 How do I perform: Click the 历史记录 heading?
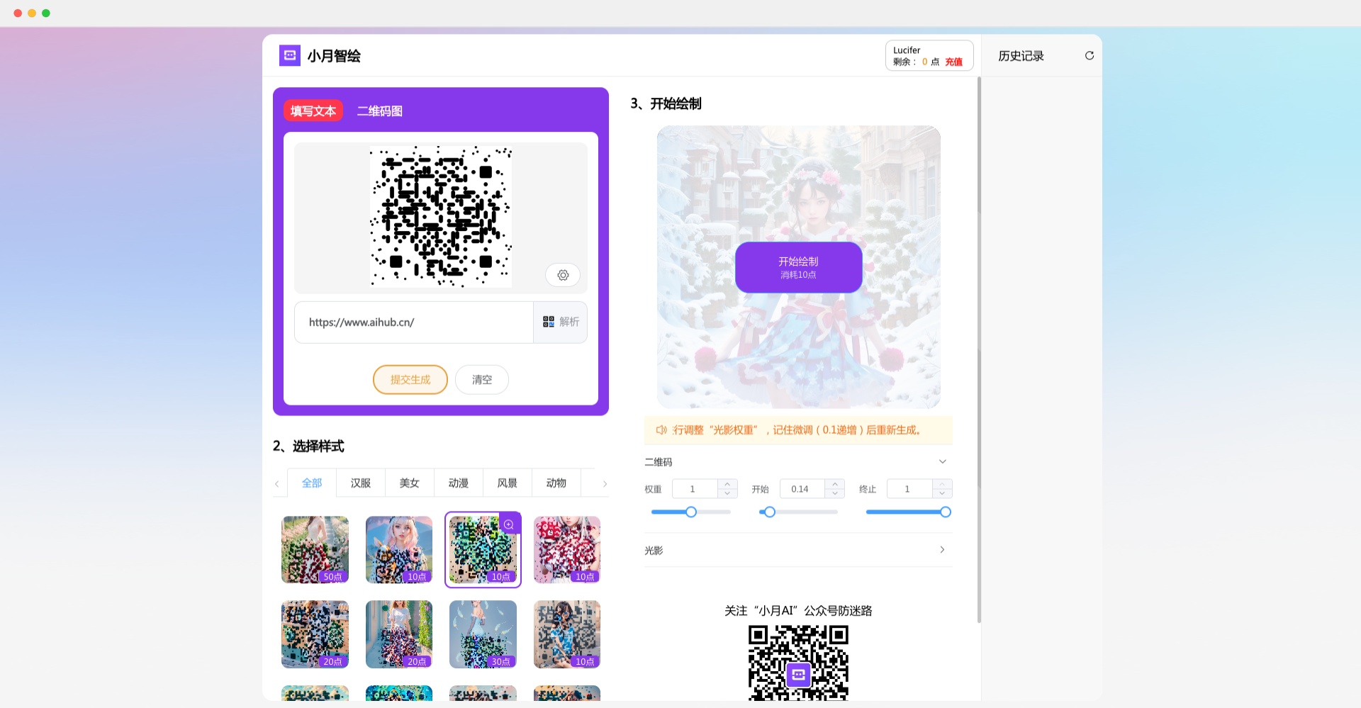pos(1021,55)
